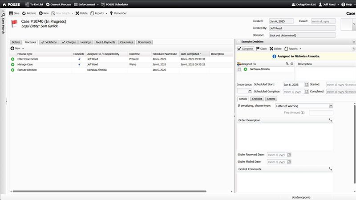The height and width of the screenshot is (200, 356).
Task: Open the Jeff Reed user menu
Action: pyautogui.click(x=328, y=4)
